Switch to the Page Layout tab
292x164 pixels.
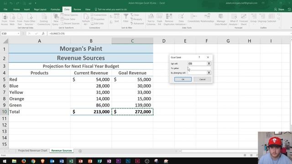pos(40,9)
